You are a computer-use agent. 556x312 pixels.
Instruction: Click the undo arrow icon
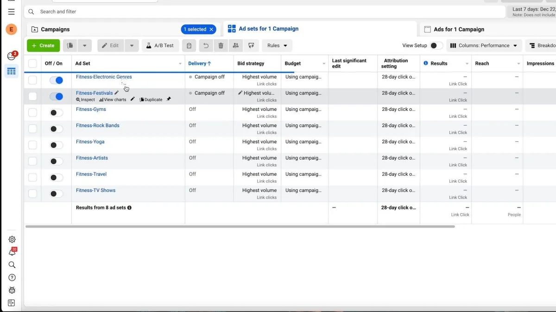(x=206, y=46)
